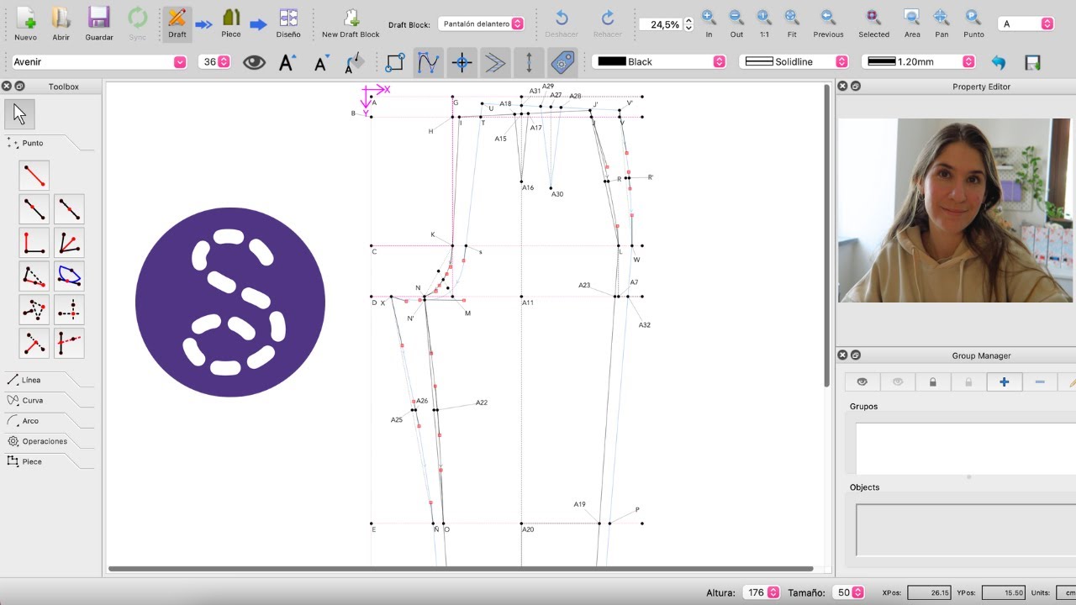The height and width of the screenshot is (605, 1076).
Task: Click the text color fill icon
Action: 355,62
